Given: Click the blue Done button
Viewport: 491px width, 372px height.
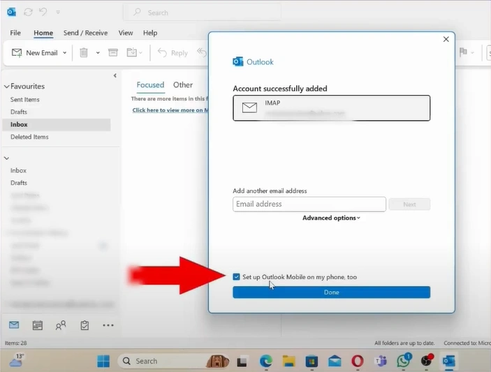Looking at the screenshot, I should (x=332, y=292).
